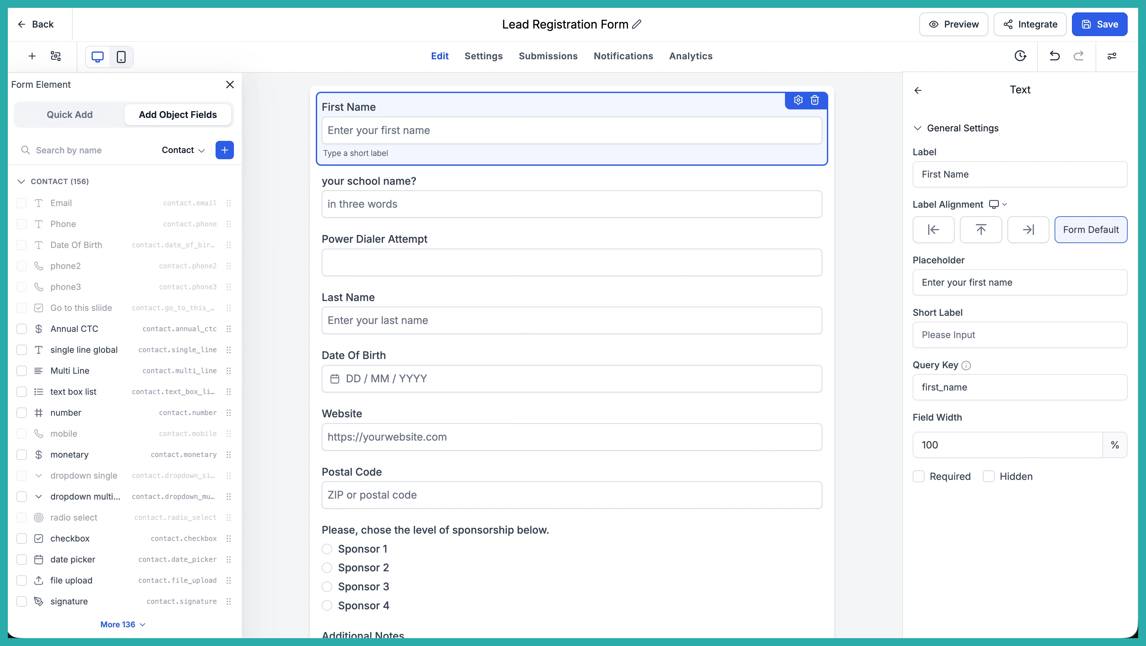Click drag handle of signature row

(229, 601)
